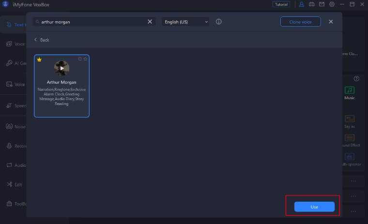Click the Sound Effect icon
The height and width of the screenshot is (224, 368).
click(350, 138)
